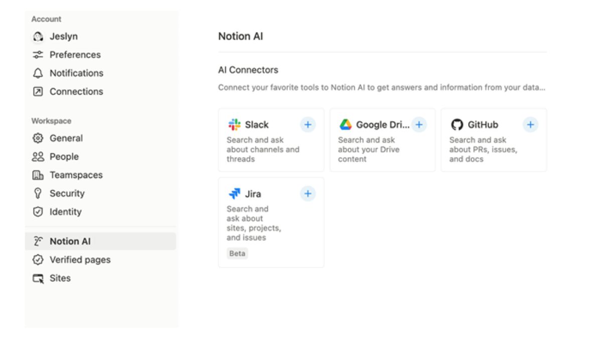Click the Beta badge on Jira card
Viewport: 602px width, 338px height.
[237, 253]
